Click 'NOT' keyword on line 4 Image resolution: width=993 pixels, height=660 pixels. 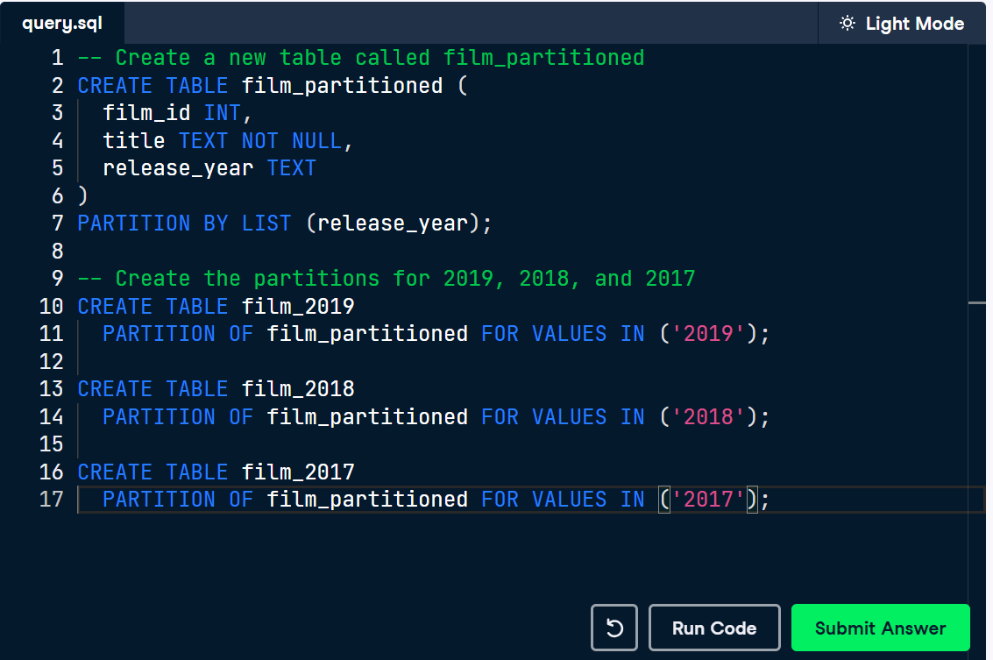(259, 140)
